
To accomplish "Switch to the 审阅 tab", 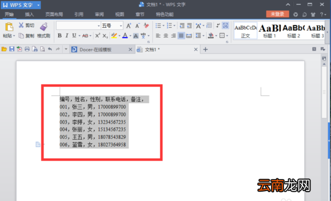I will (x=99, y=14).
